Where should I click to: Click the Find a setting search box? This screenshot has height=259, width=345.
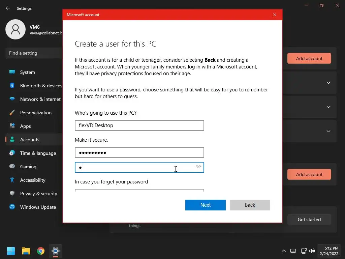[x=34, y=53]
